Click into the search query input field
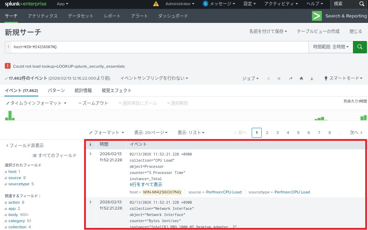Screen dimensions: 368x230 coord(157,47)
